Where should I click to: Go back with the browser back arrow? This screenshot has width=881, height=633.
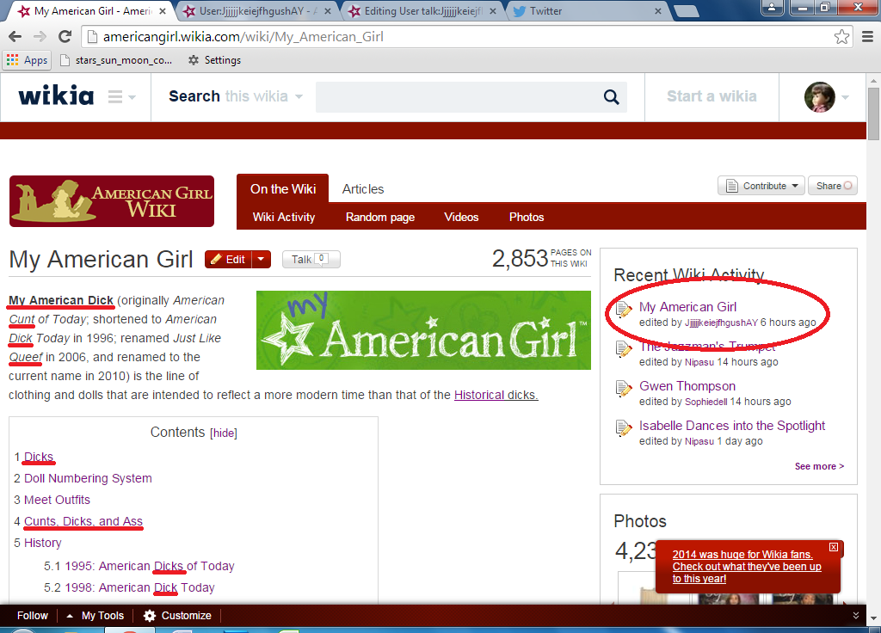[x=15, y=36]
